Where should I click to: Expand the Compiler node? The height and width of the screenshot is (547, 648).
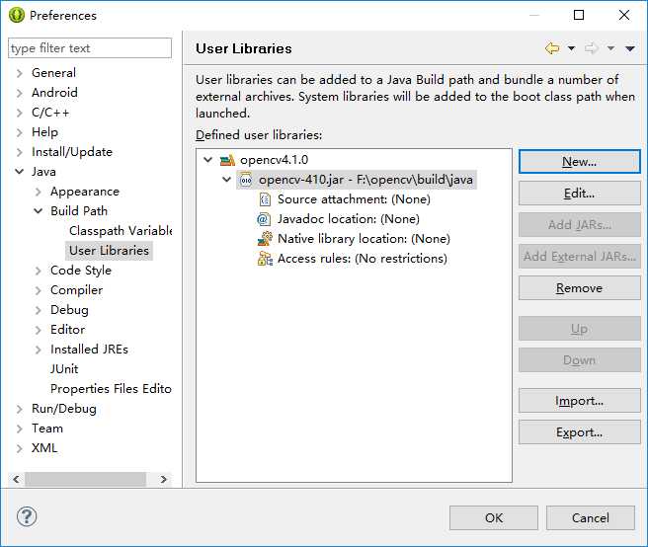[38, 290]
